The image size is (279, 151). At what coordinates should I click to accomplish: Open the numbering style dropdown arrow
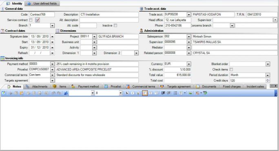tap(185, 93)
